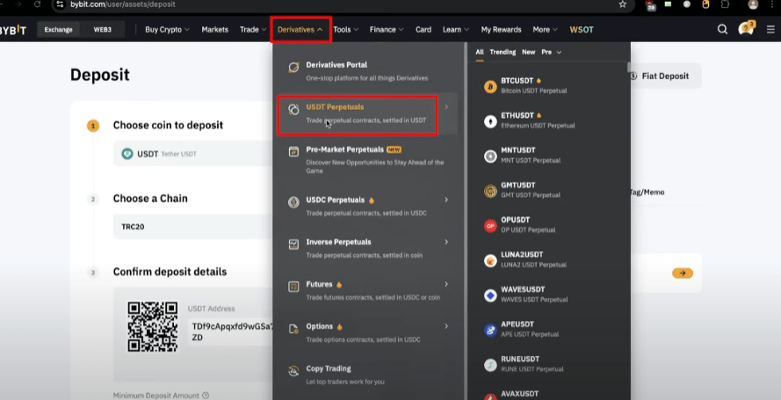The width and height of the screenshot is (781, 400).
Task: Click the search magnifier icon
Action: coord(722,29)
